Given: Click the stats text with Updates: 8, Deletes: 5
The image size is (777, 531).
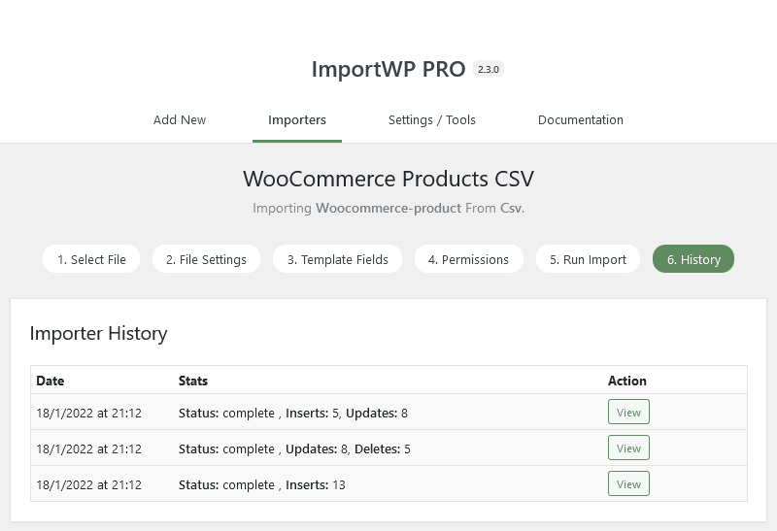Looking at the screenshot, I should pos(294,449).
